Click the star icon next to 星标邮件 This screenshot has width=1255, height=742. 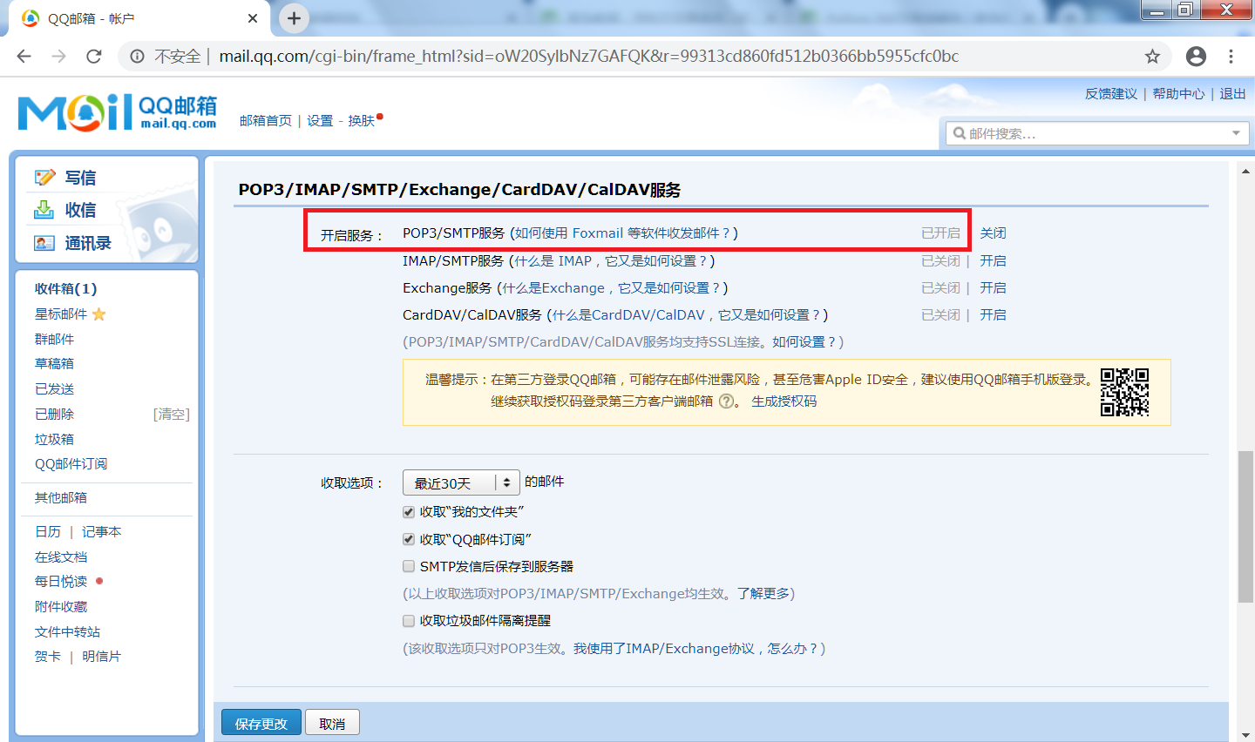(99, 314)
